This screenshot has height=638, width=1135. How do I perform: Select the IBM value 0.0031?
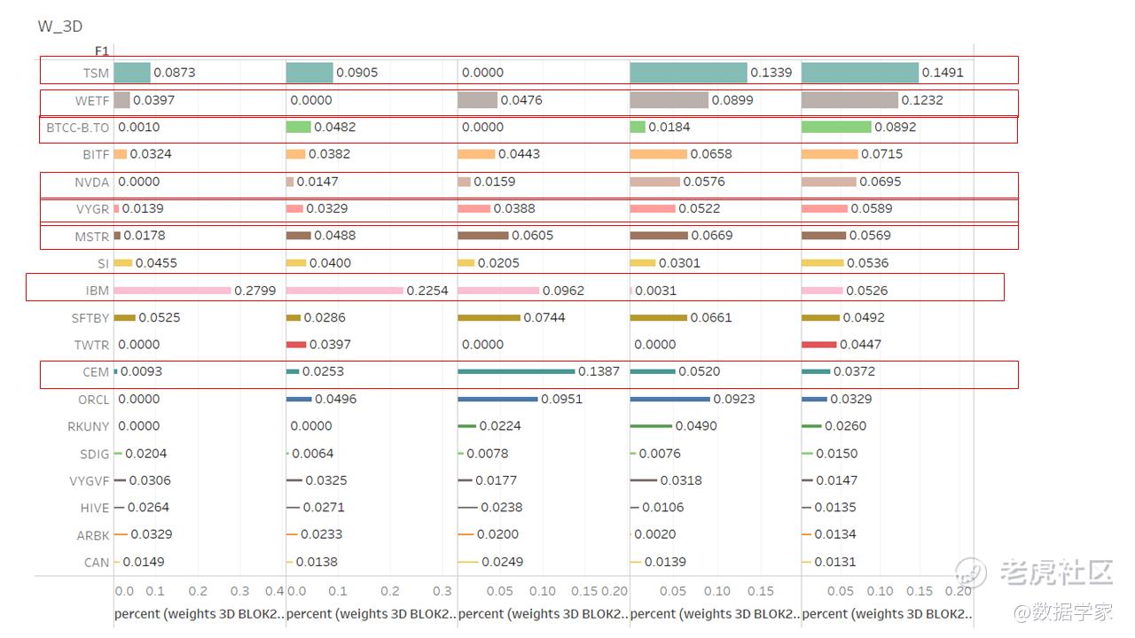(656, 290)
